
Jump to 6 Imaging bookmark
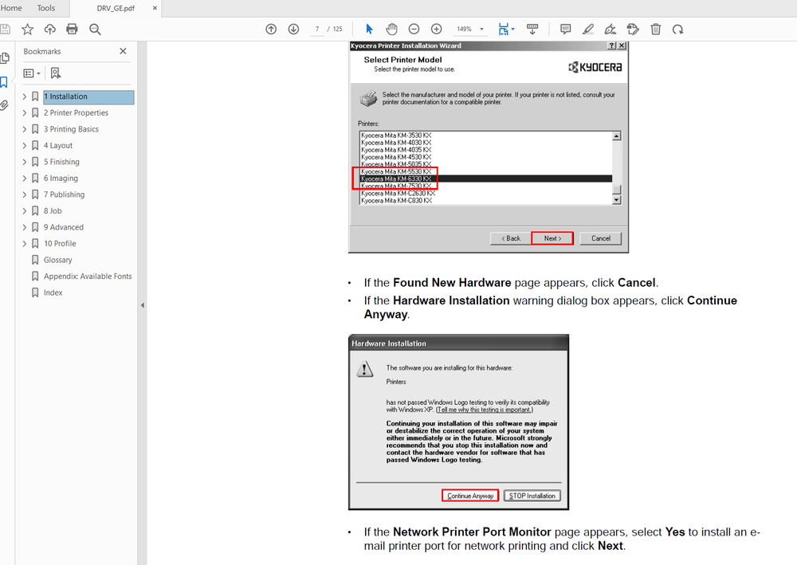(x=61, y=179)
